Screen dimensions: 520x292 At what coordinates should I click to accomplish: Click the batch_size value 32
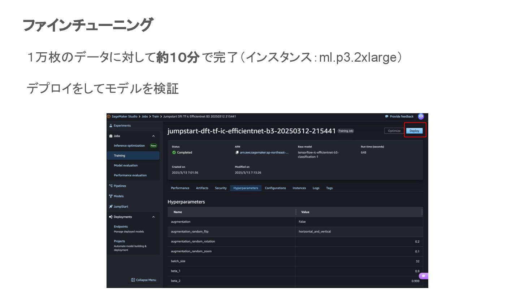(x=417, y=261)
